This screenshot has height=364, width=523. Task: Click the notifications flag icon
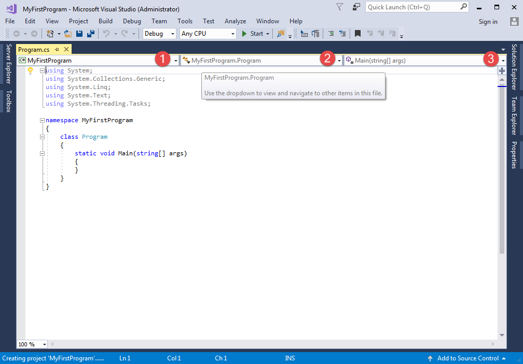[339, 7]
